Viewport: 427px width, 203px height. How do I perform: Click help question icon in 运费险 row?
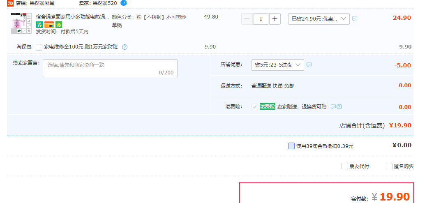click(339, 107)
